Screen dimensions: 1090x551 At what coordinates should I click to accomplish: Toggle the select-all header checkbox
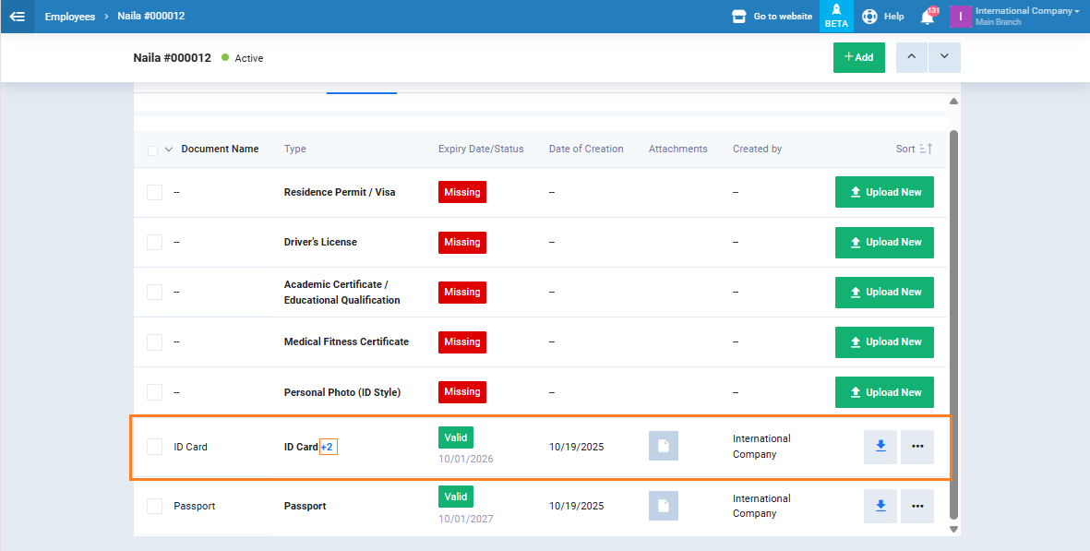coord(152,150)
